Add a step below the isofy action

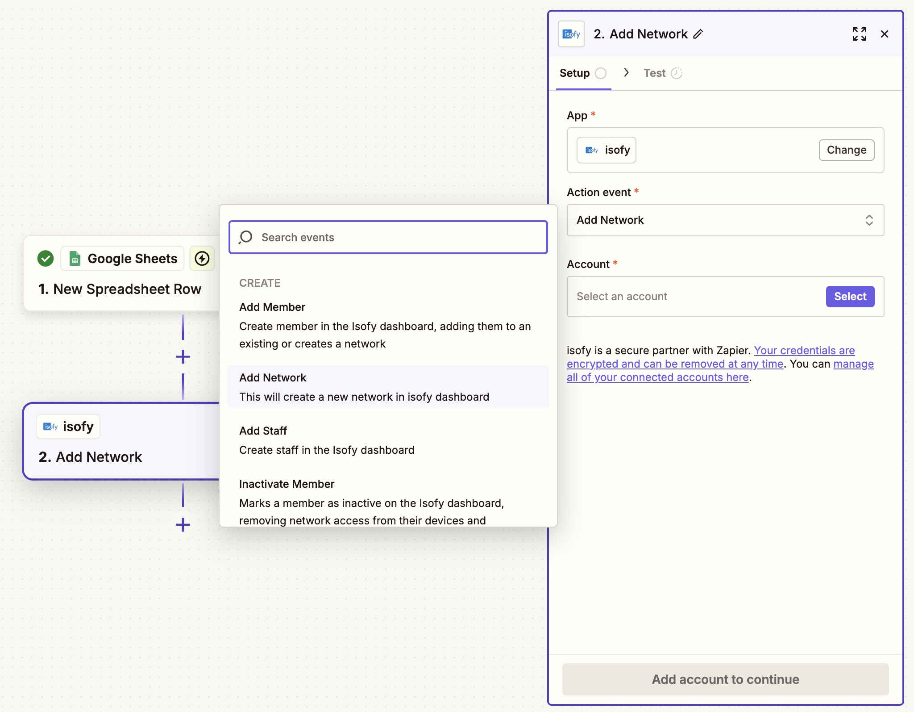183,524
